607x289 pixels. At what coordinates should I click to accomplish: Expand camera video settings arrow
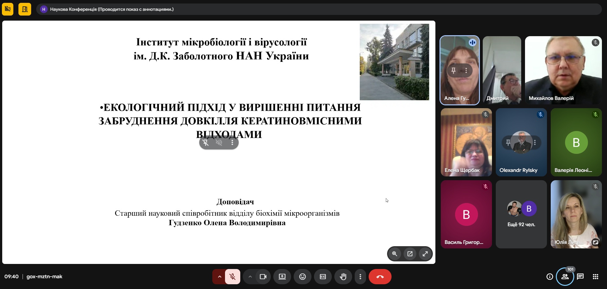pos(250,277)
